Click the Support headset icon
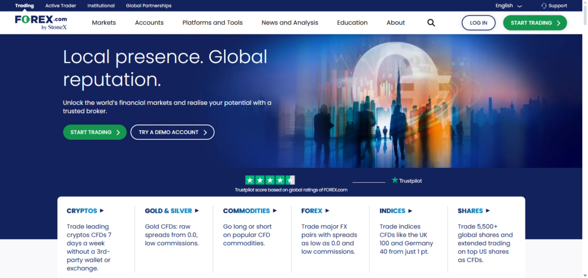 coord(544,6)
